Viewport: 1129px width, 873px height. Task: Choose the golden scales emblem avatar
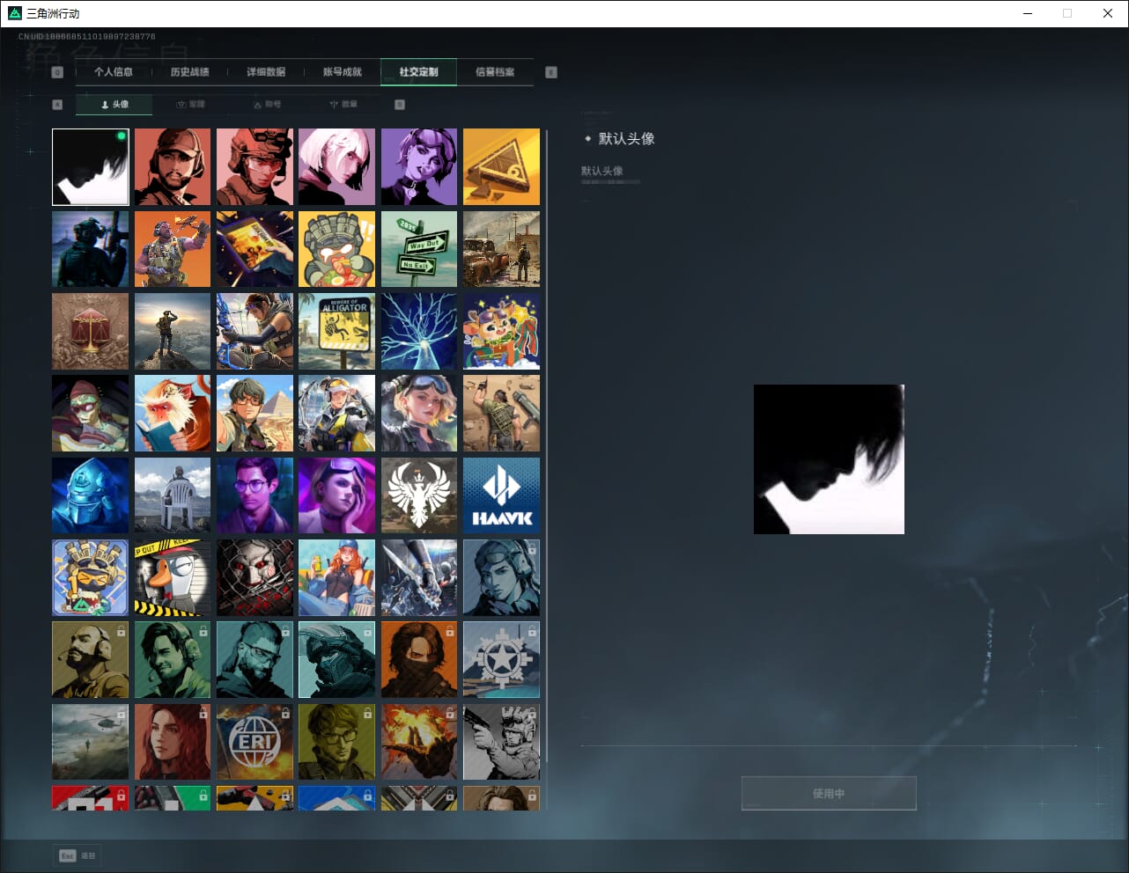click(90, 331)
